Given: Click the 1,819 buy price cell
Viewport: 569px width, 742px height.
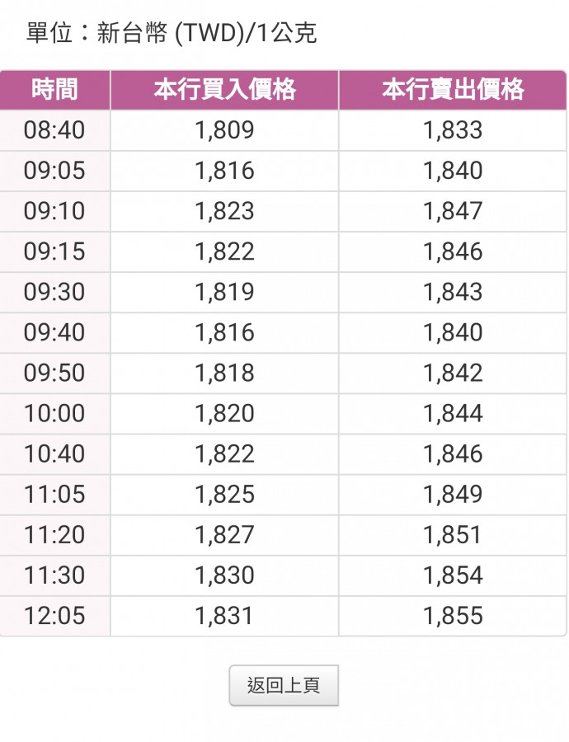Looking at the screenshot, I should click(224, 292).
